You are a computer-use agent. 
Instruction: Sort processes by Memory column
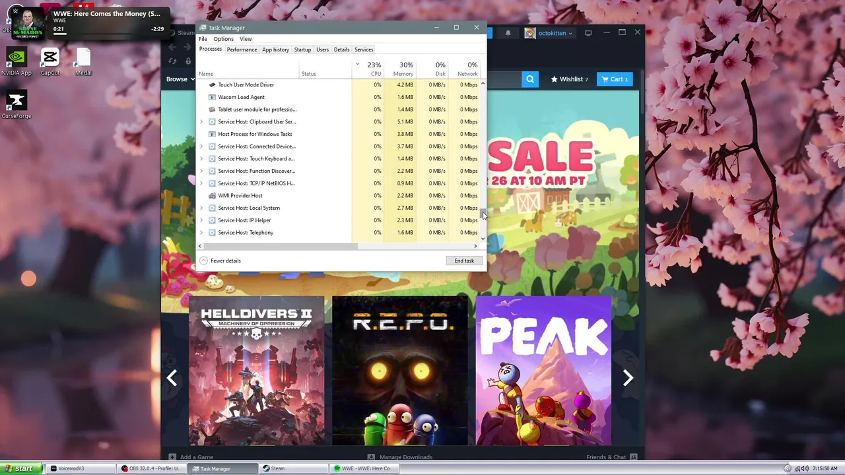(x=401, y=69)
